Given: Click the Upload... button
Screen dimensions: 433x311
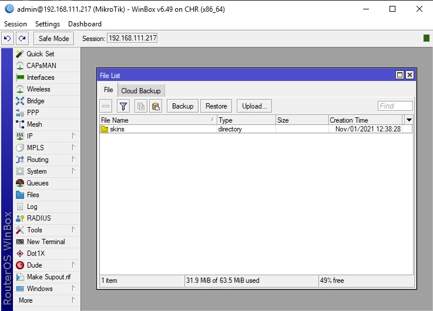Looking at the screenshot, I should pyautogui.click(x=254, y=106).
